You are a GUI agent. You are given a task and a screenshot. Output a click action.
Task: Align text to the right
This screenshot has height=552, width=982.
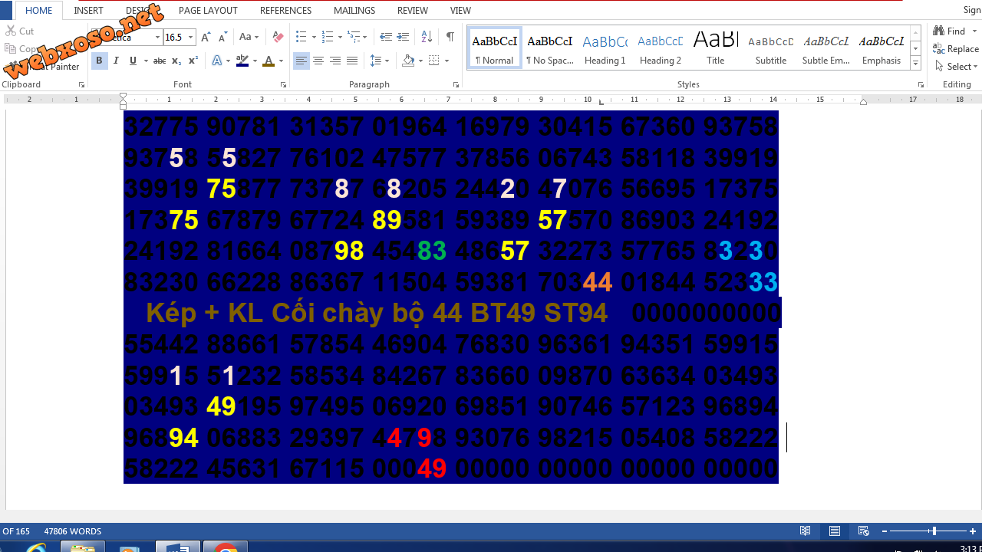[x=335, y=61]
